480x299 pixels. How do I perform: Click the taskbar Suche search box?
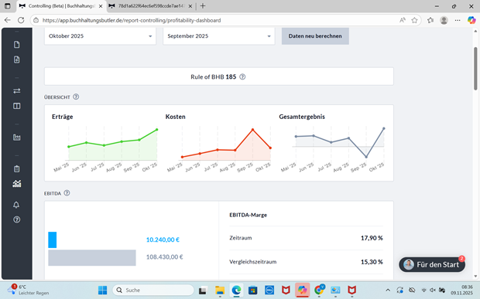click(153, 291)
